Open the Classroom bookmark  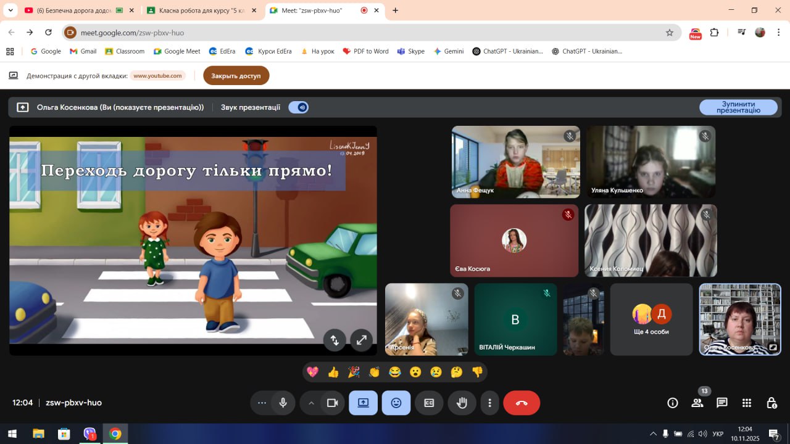(x=125, y=51)
